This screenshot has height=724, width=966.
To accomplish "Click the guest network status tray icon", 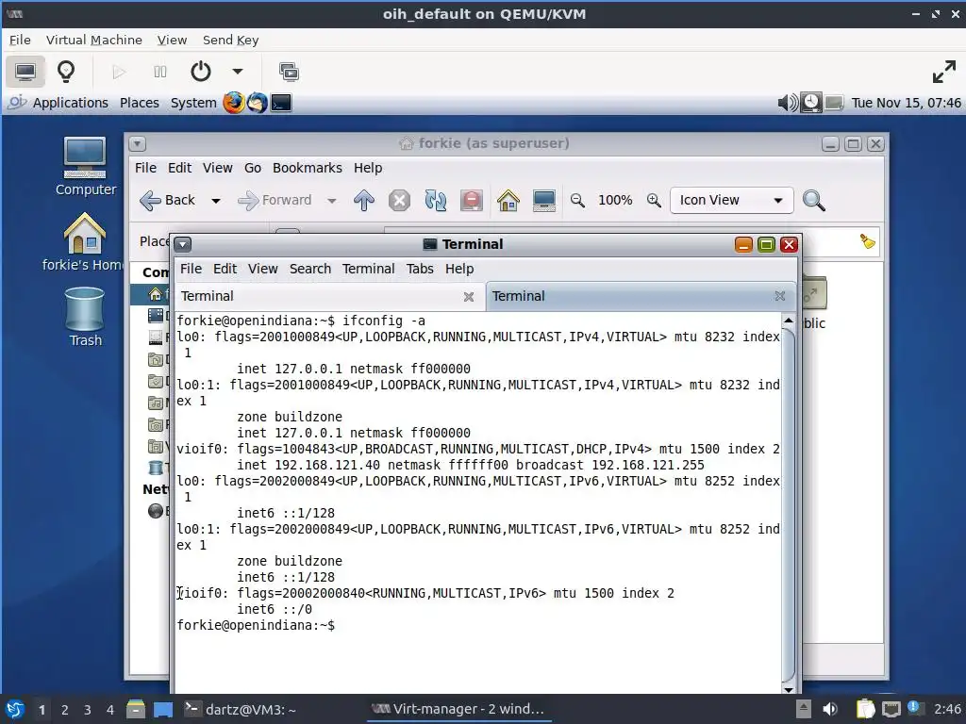I will 834,103.
